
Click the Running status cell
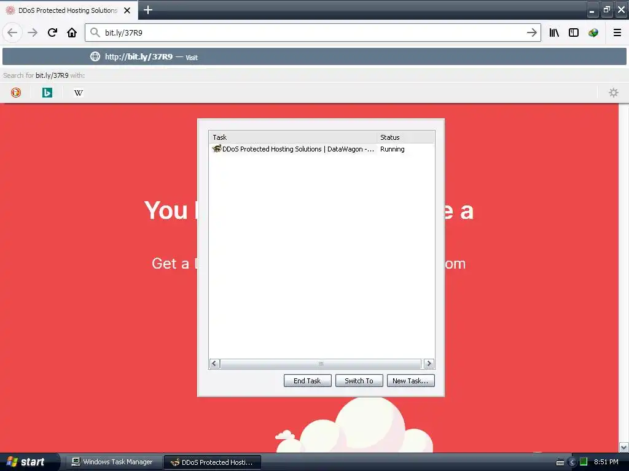(x=393, y=149)
